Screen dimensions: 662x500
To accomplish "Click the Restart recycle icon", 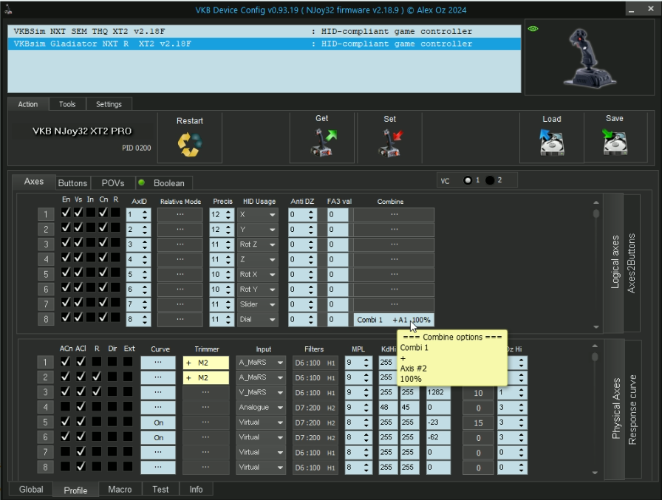I will (x=190, y=144).
